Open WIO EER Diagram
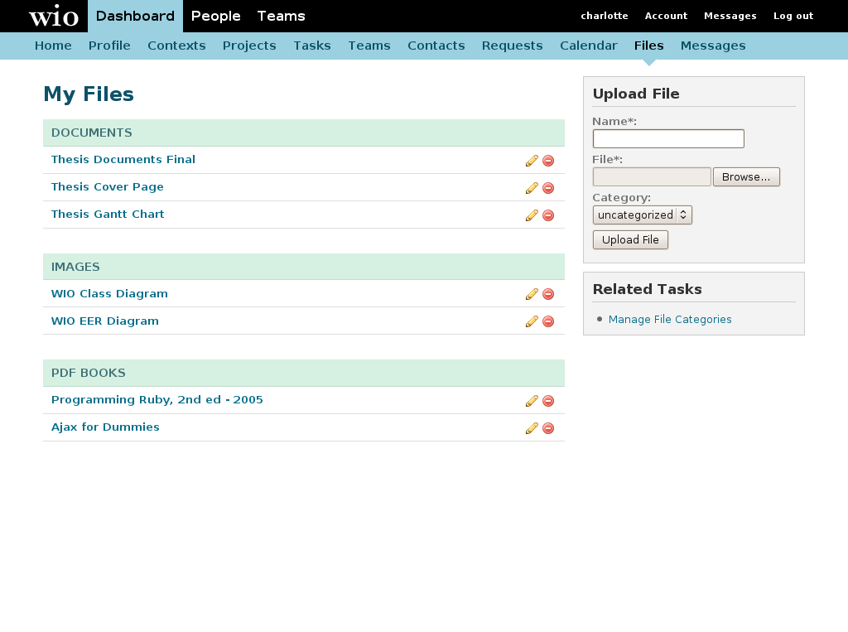This screenshot has width=848, height=632. (105, 321)
